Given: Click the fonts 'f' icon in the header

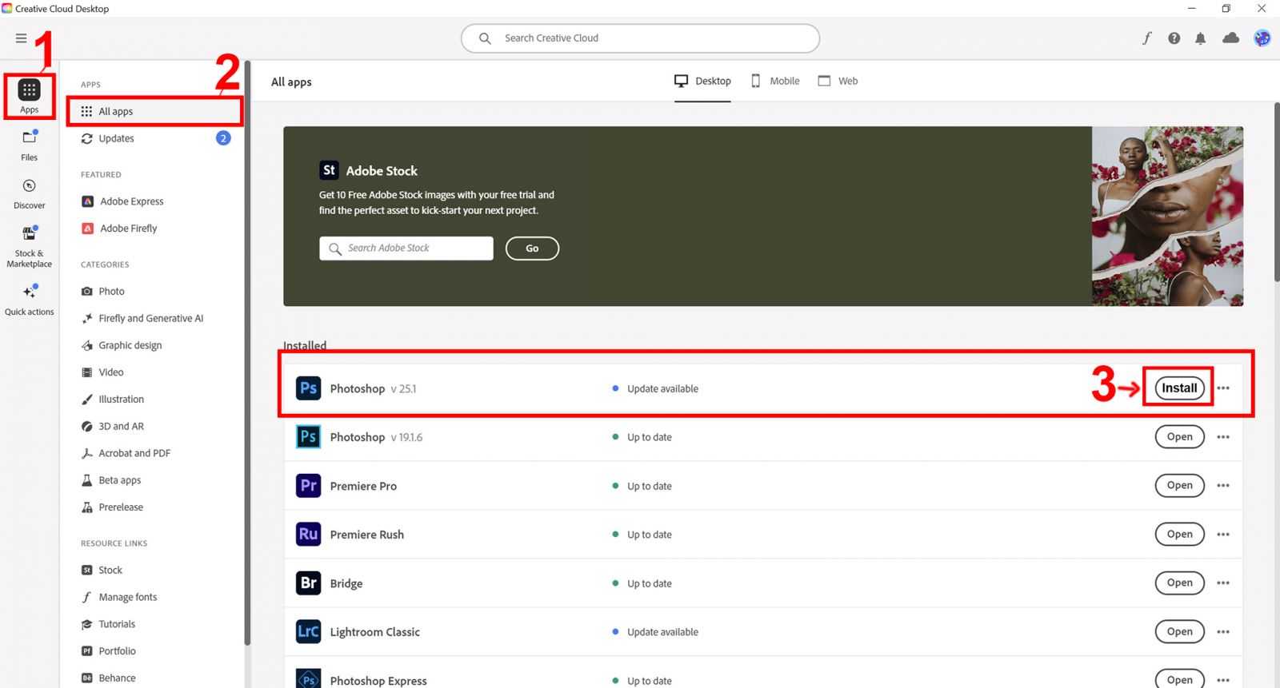Looking at the screenshot, I should click(x=1146, y=38).
